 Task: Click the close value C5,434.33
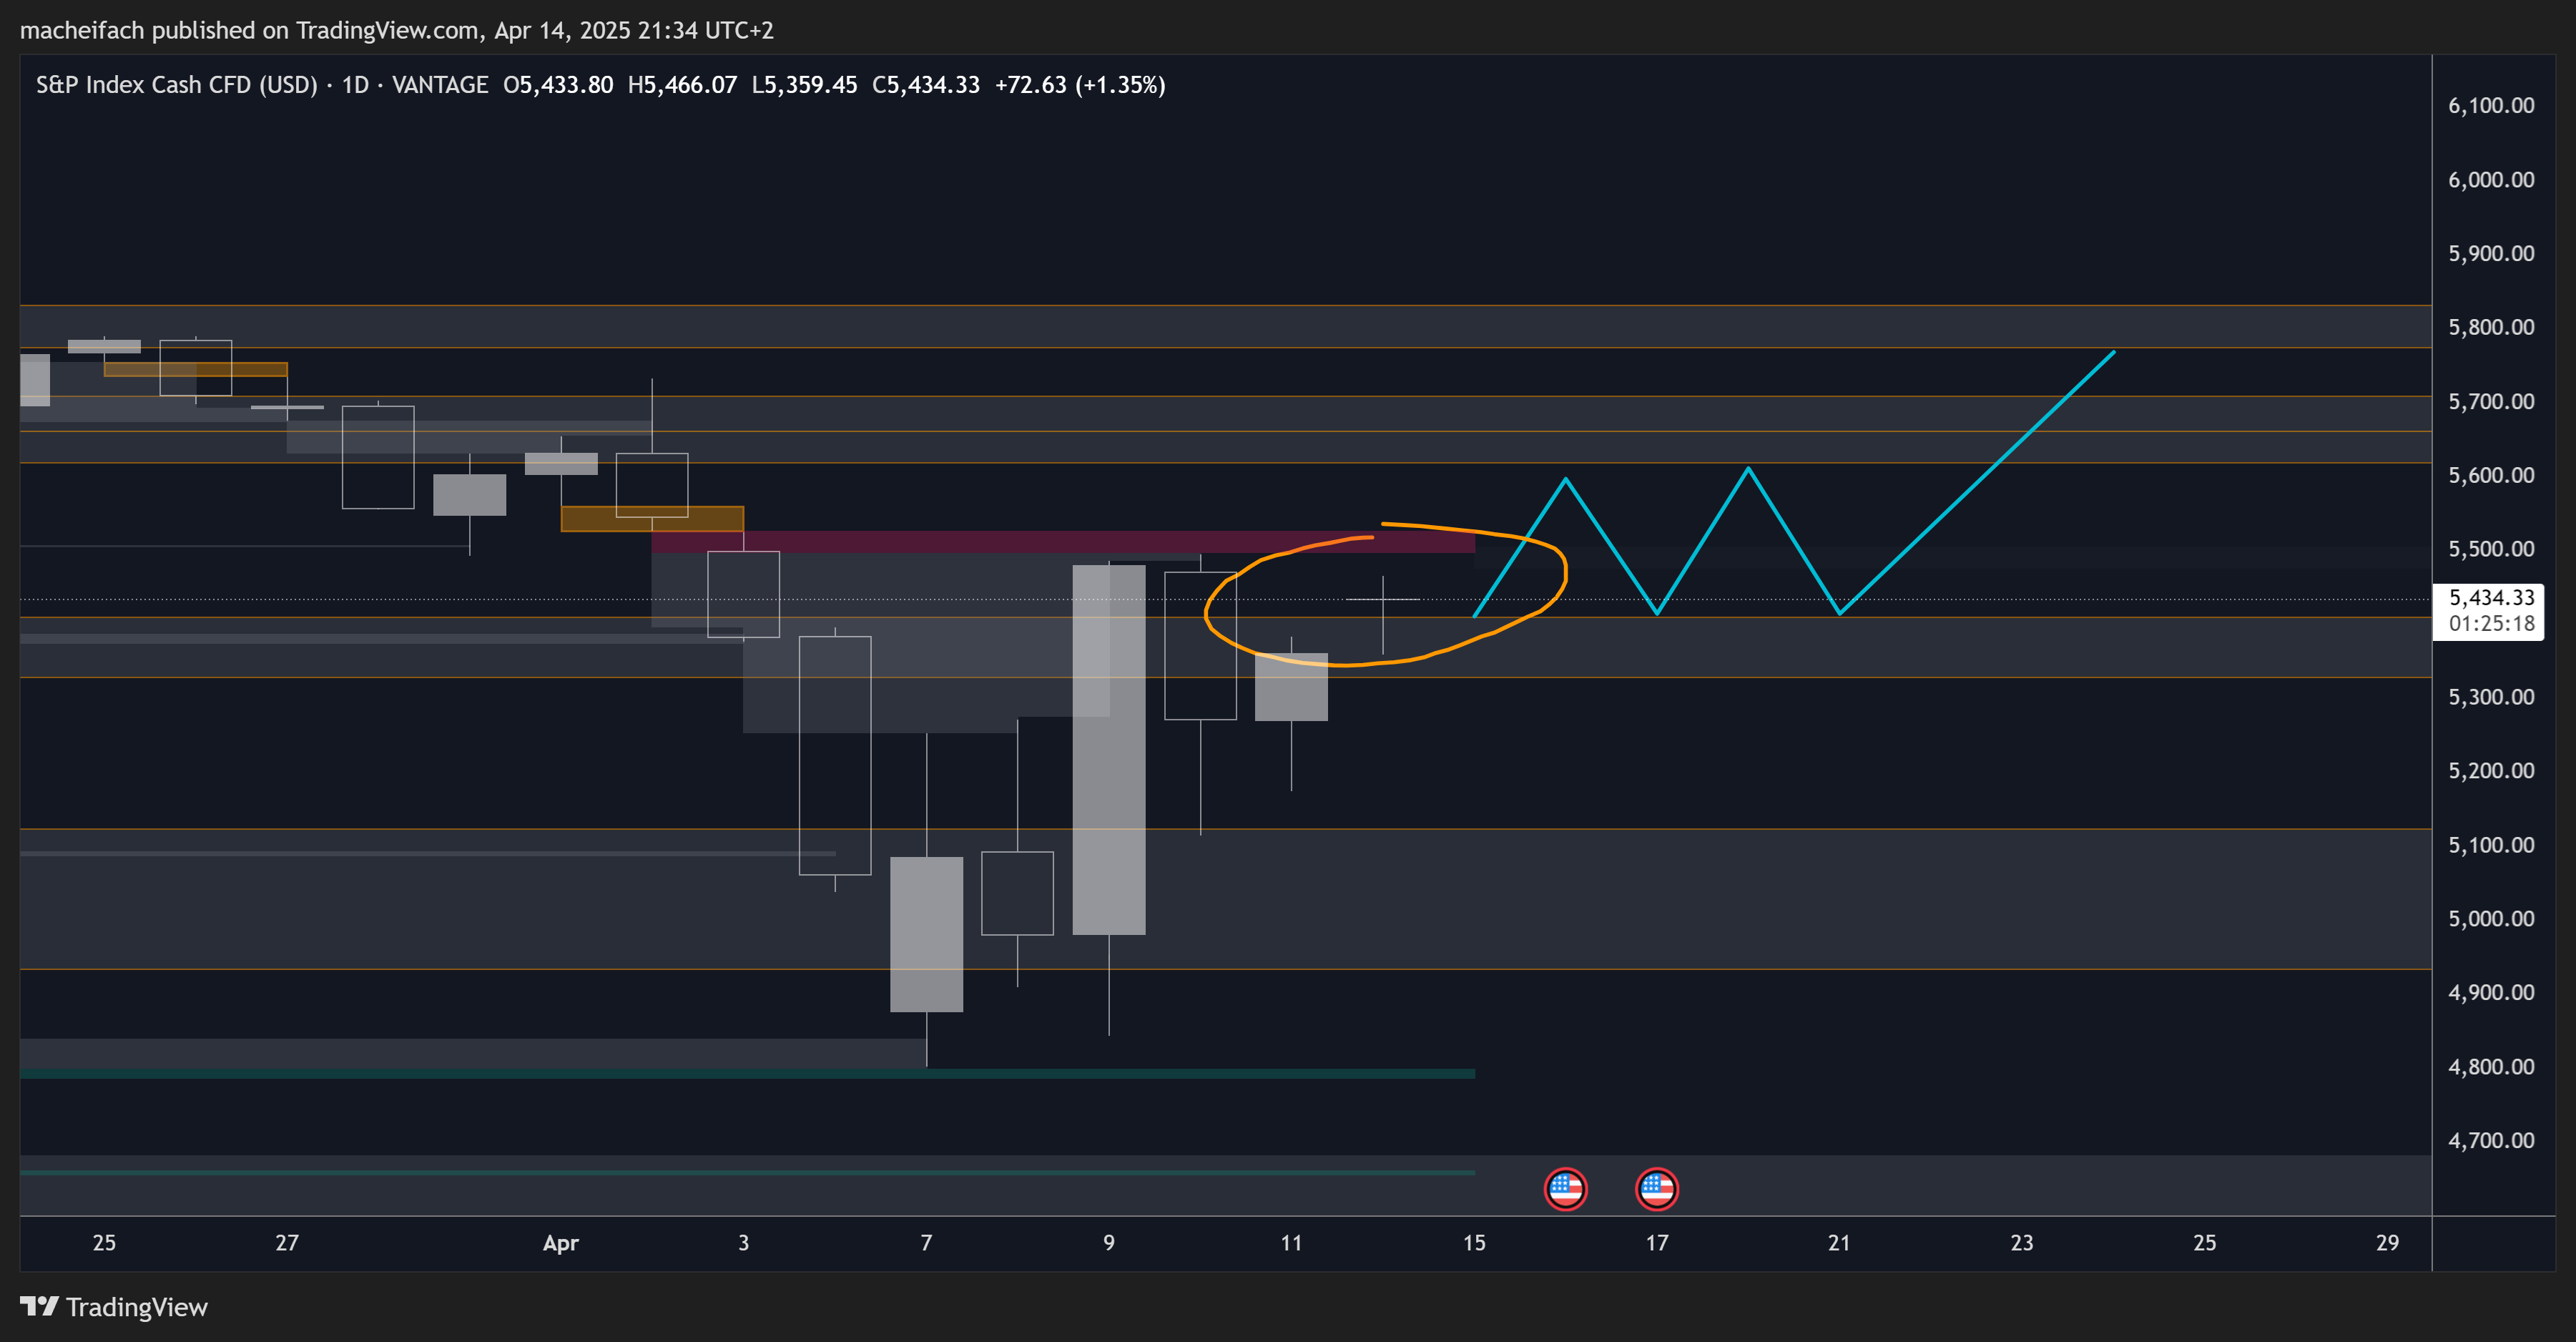pyautogui.click(x=926, y=85)
